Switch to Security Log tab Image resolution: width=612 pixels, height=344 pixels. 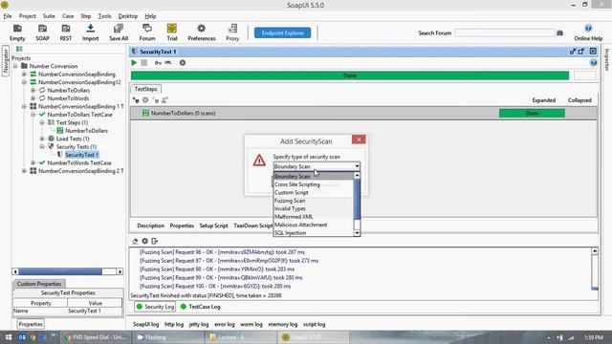155,307
